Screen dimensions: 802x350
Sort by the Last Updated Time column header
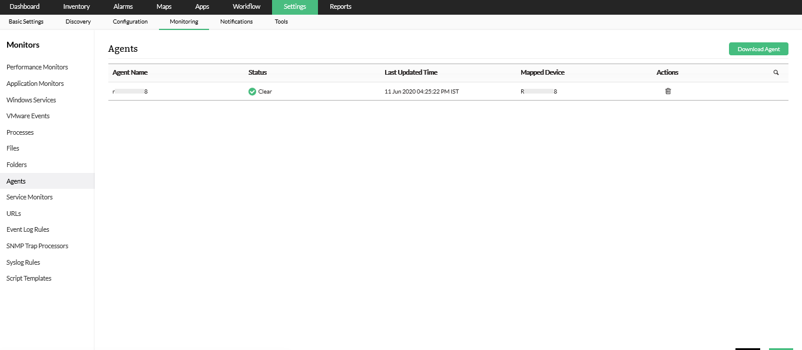click(x=411, y=72)
